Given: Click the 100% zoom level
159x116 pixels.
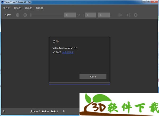Looking at the screenshot, I should coord(8,15).
